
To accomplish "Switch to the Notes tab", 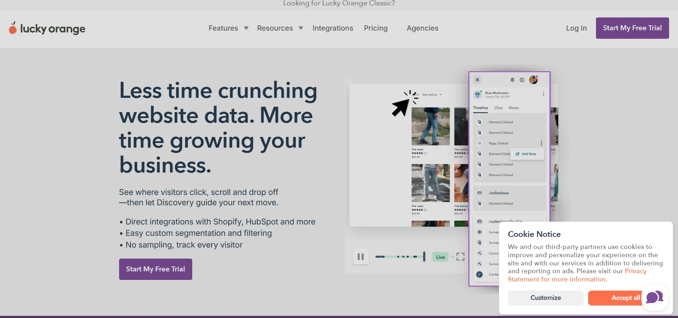I will coord(514,108).
